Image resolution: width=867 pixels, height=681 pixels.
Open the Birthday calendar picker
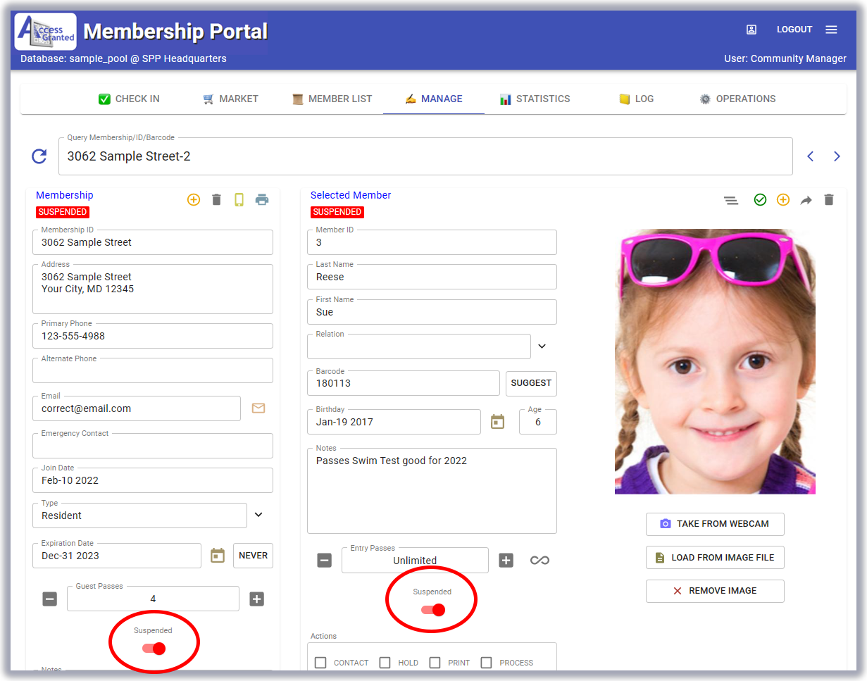click(498, 422)
